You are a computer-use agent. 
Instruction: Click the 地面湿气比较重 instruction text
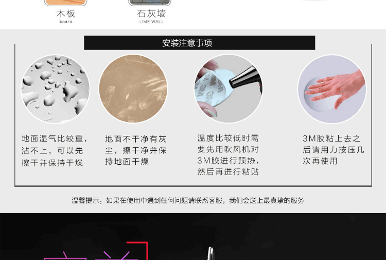click(x=55, y=150)
